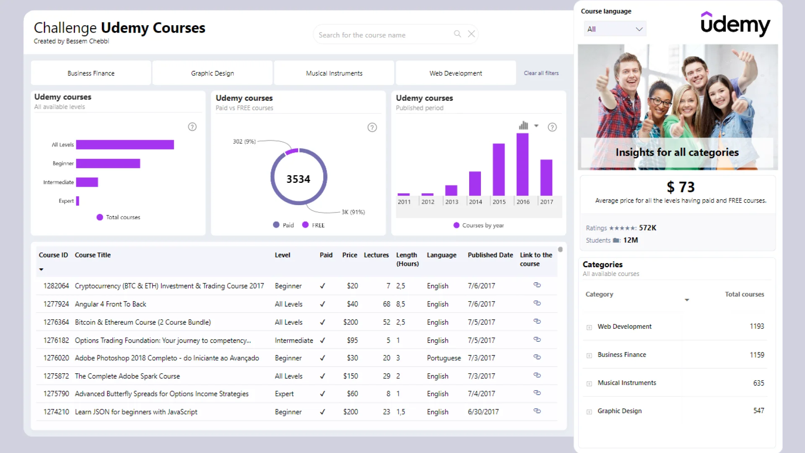Sort table by Lectures header

pyautogui.click(x=376, y=255)
